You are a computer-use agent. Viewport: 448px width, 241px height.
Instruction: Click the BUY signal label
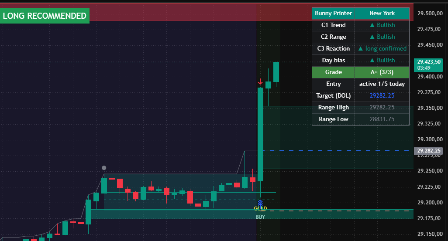[260, 217]
